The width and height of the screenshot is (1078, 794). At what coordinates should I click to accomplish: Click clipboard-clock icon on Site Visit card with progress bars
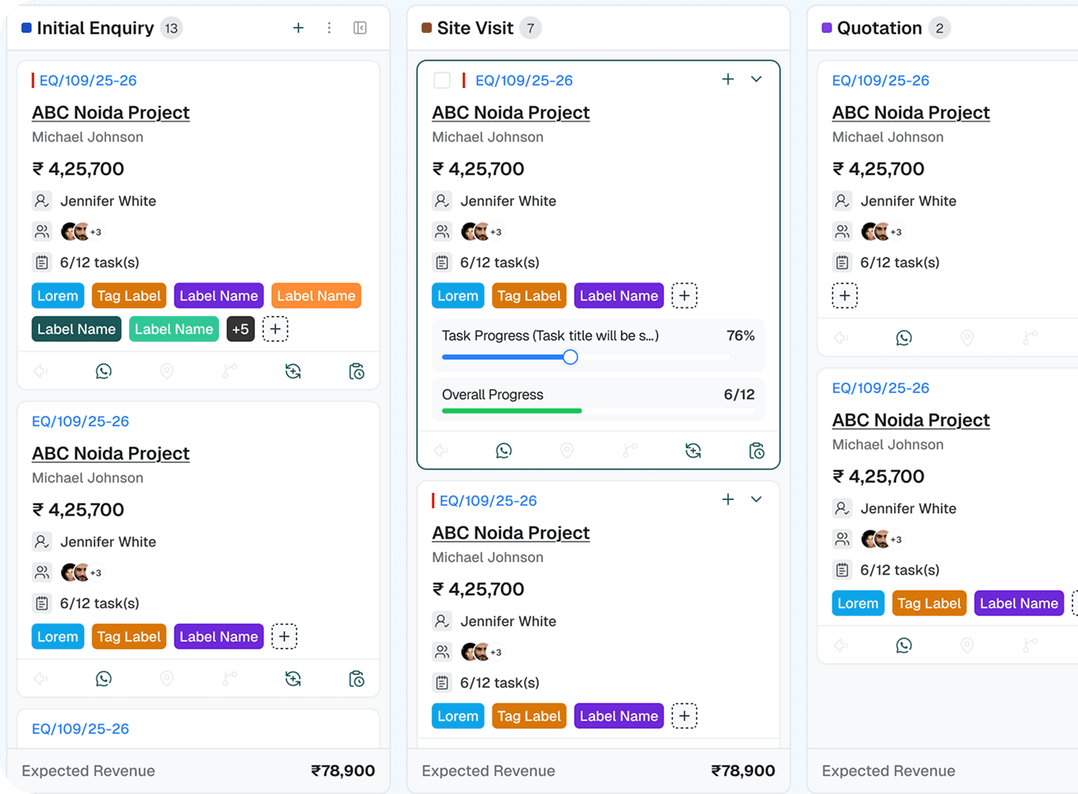[756, 450]
